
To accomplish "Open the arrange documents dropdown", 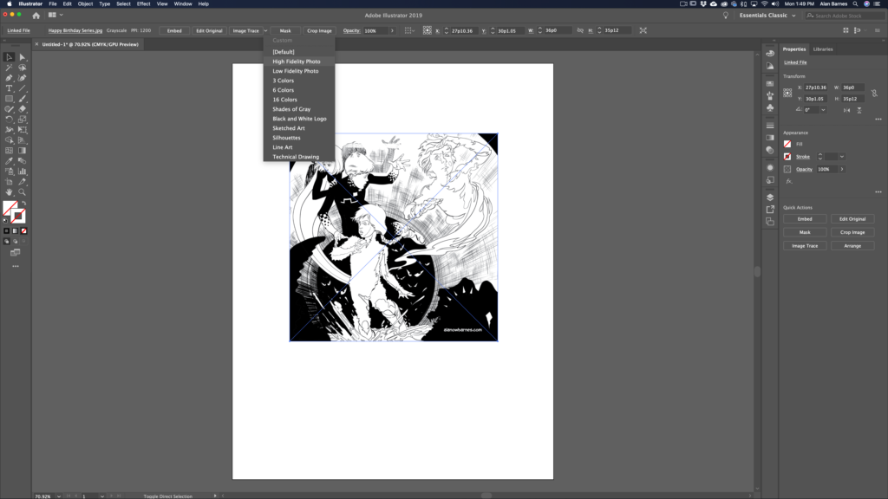I will coord(55,16).
